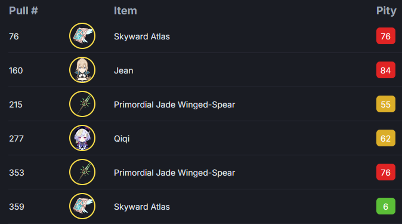
Task: Select the red pity badge showing 84
Action: (385, 70)
